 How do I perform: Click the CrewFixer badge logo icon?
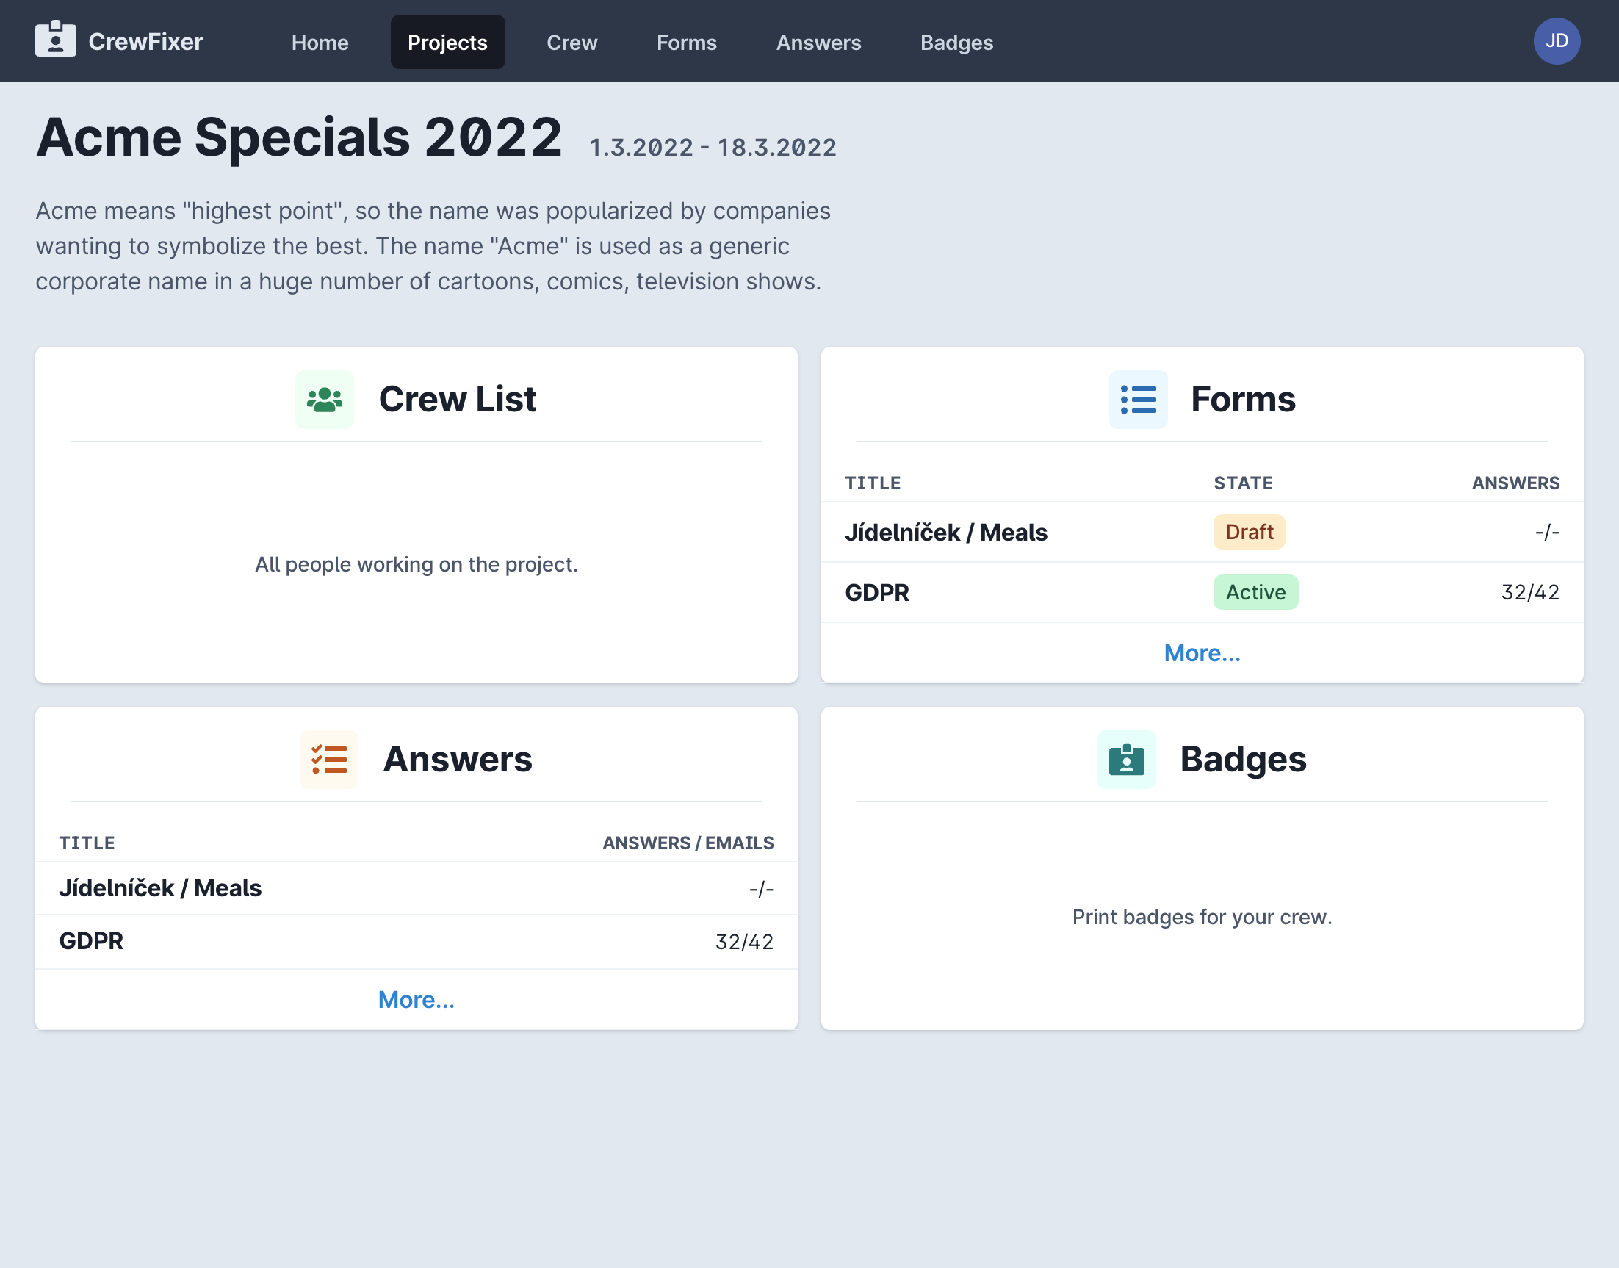tap(56, 40)
